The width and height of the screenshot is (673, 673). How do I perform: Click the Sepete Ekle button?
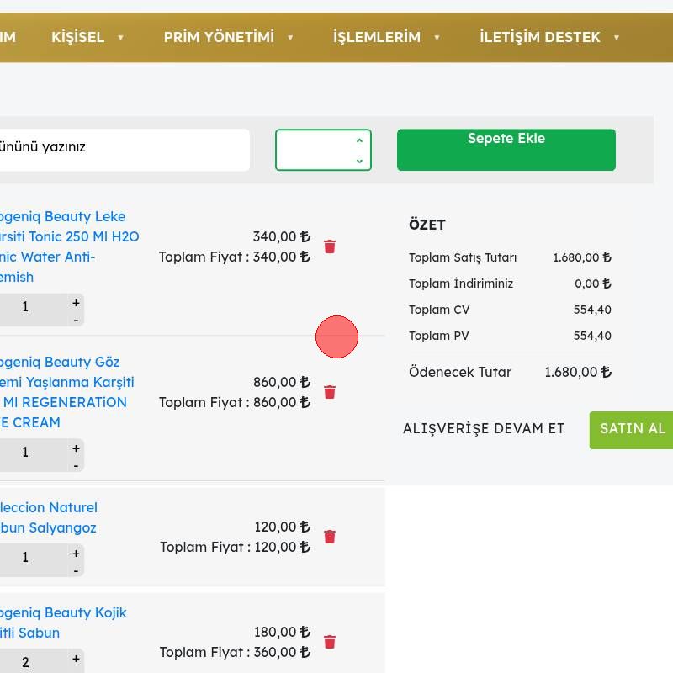(506, 150)
